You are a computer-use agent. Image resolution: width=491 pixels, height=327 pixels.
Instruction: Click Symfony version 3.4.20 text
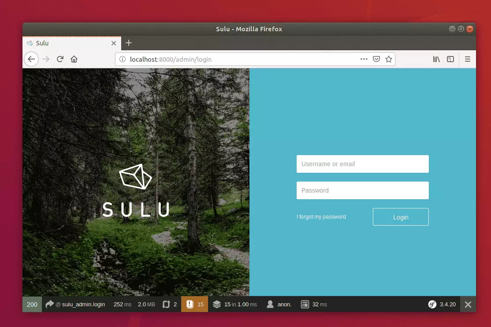click(448, 305)
